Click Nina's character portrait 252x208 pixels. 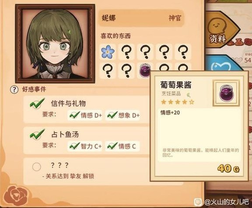(55, 44)
